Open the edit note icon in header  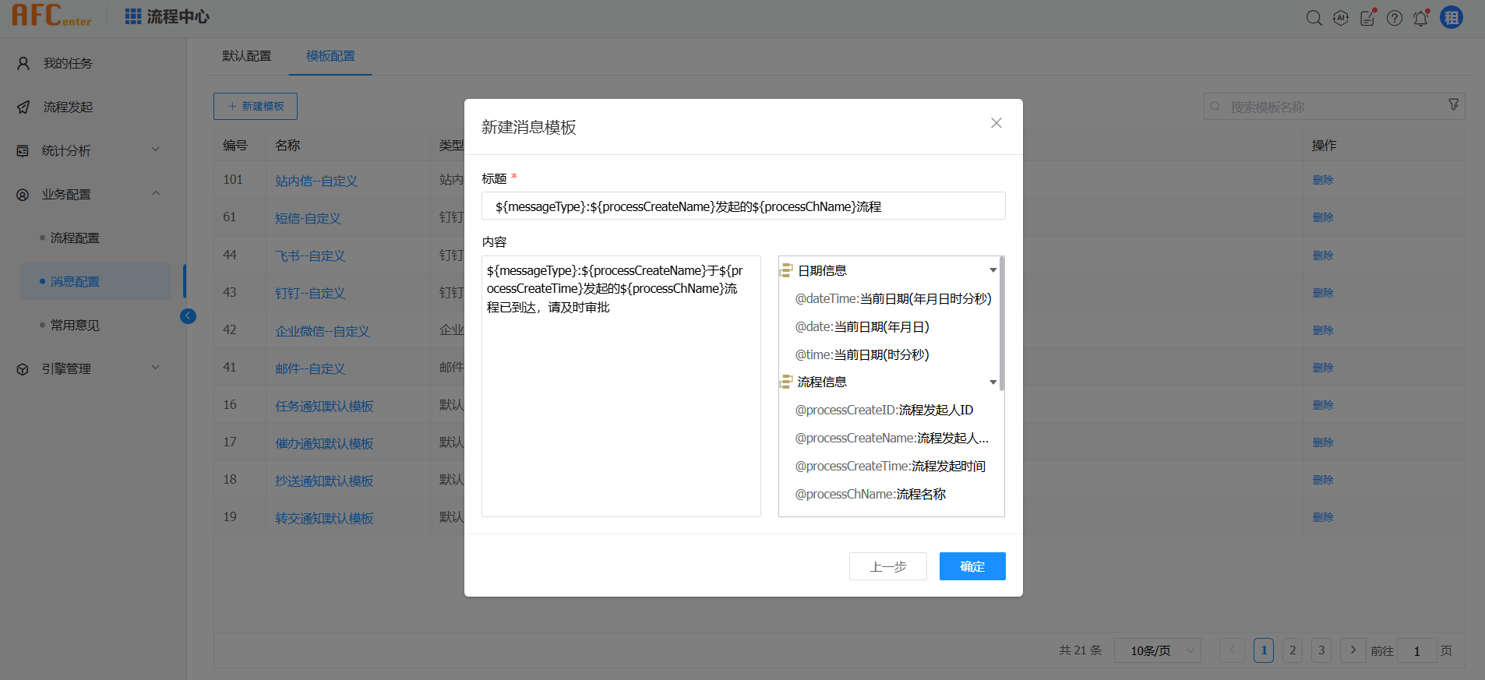(1367, 18)
